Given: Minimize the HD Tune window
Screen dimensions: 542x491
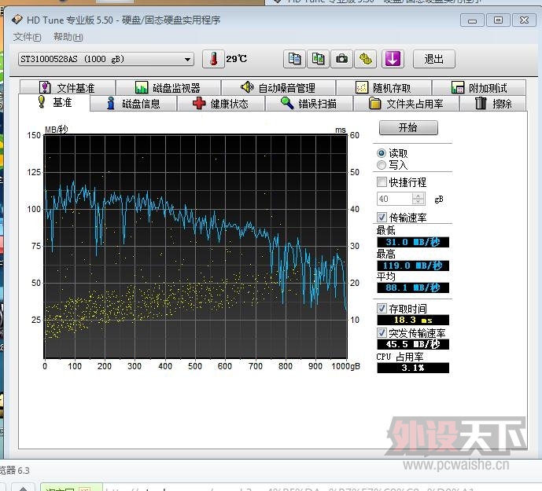Looking at the screenshot, I should pyautogui.click(x=472, y=20).
